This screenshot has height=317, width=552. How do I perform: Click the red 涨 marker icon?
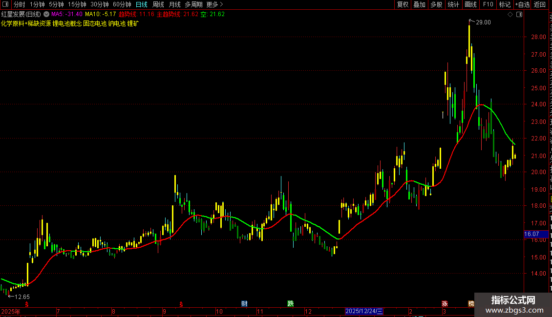(445, 304)
